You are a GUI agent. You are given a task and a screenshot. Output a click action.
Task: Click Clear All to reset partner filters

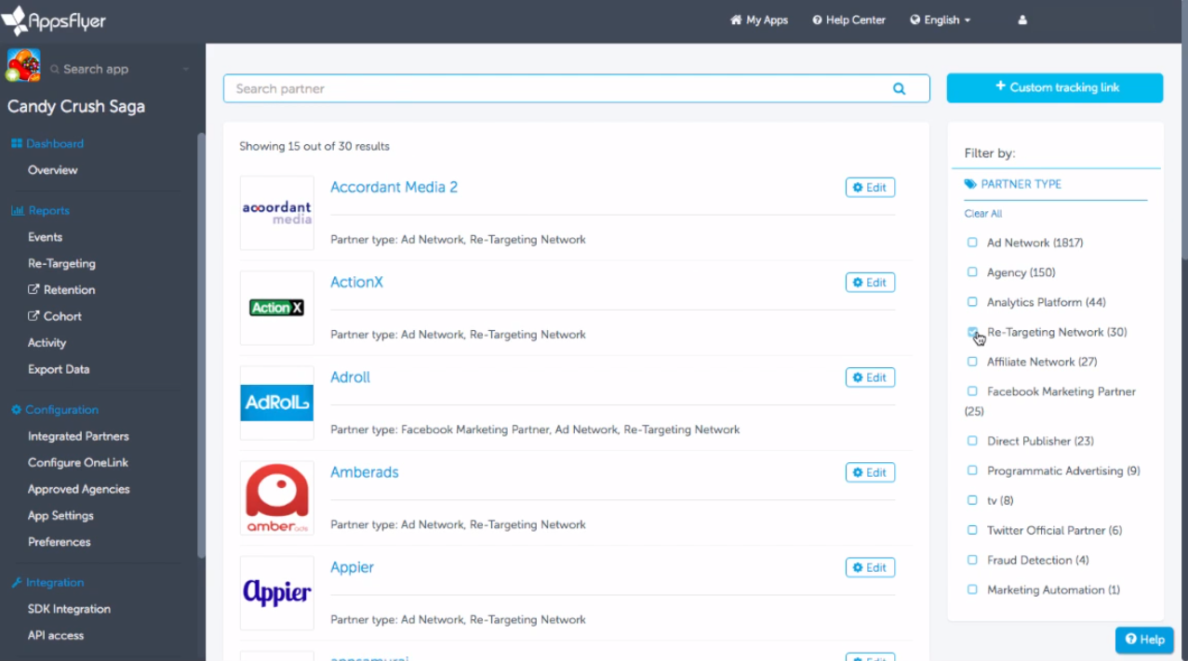(x=982, y=213)
